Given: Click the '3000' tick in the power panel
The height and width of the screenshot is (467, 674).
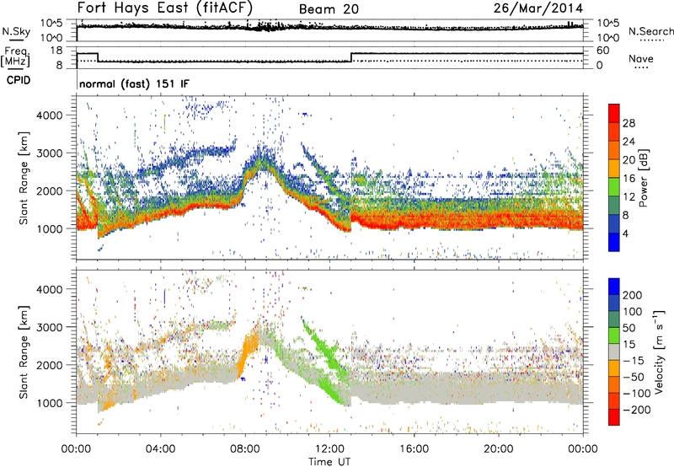Looking at the screenshot, I should 50,153.
